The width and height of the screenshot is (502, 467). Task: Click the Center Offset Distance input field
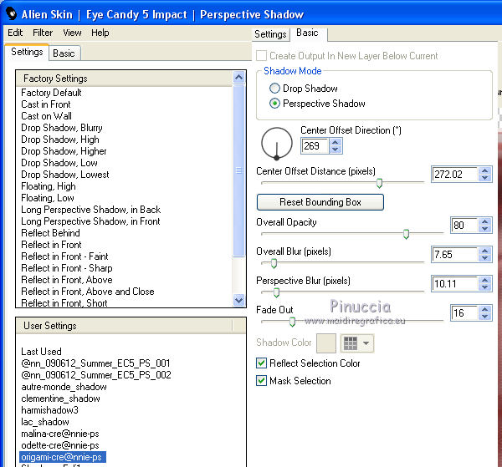[x=455, y=175]
